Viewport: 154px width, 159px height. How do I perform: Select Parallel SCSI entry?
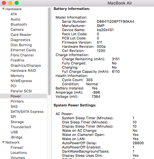pos(21,91)
